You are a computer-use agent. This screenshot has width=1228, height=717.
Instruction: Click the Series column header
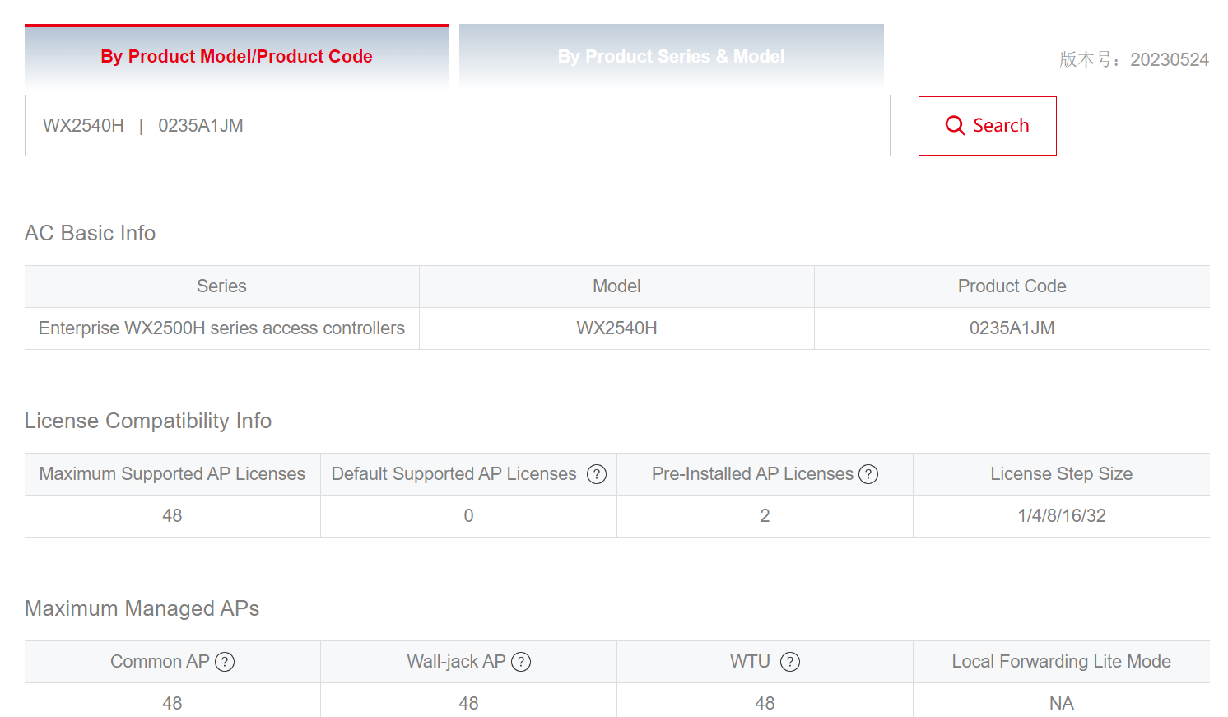click(x=221, y=286)
